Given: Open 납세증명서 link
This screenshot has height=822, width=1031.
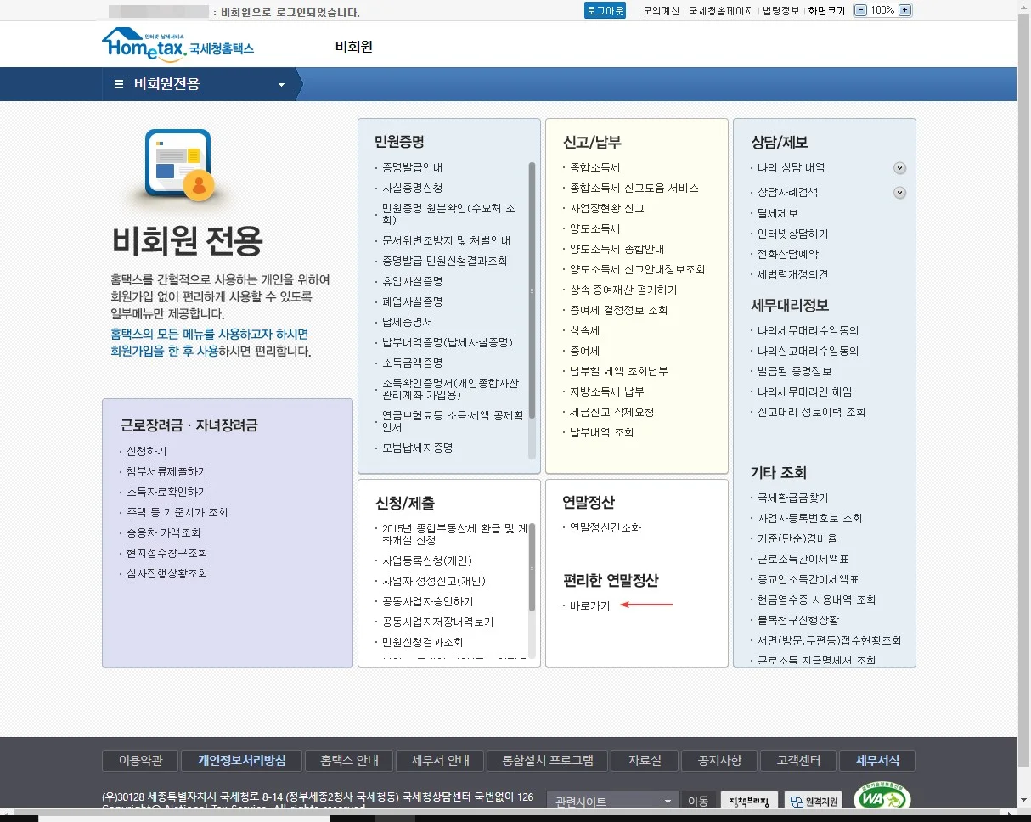Looking at the screenshot, I should tap(407, 322).
